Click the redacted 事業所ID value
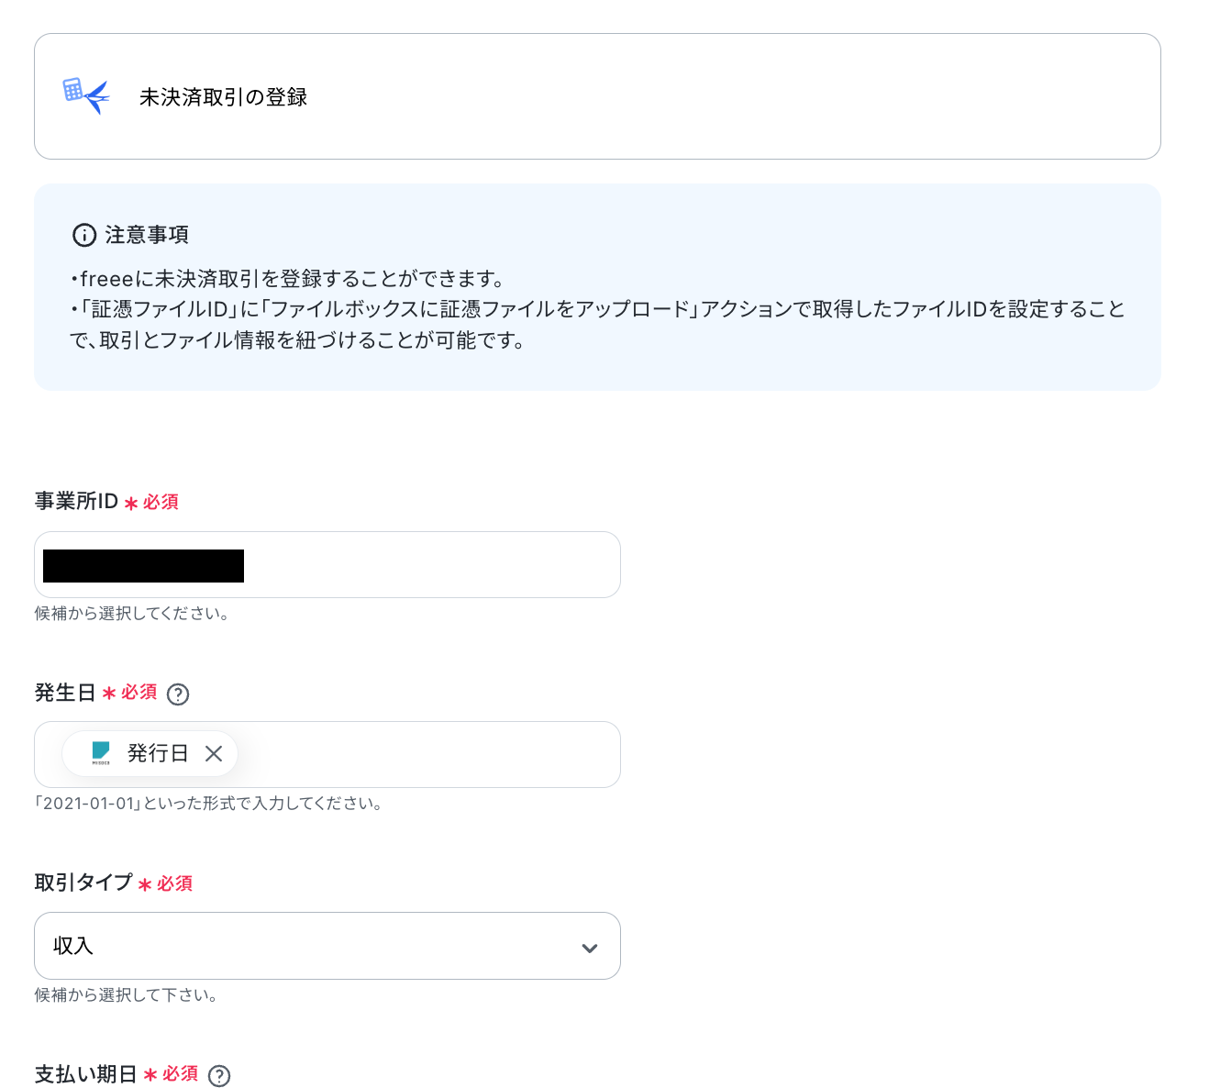Screen dimensions: 1209x1088 tap(143, 566)
